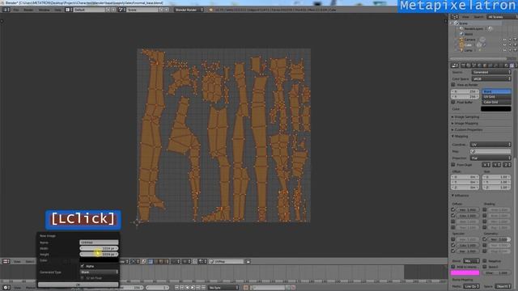This screenshot has width=518, height=291.
Task: Toggle Cube viewport visibility eye
Action: (x=504, y=45)
